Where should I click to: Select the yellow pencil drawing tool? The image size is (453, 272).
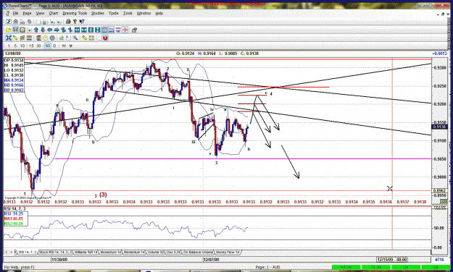pyautogui.click(x=15, y=38)
